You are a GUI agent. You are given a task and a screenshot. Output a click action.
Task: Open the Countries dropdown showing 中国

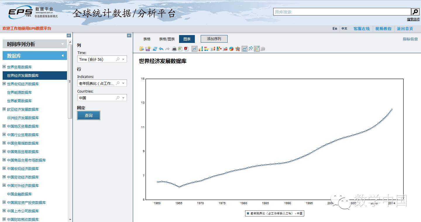click(123, 98)
